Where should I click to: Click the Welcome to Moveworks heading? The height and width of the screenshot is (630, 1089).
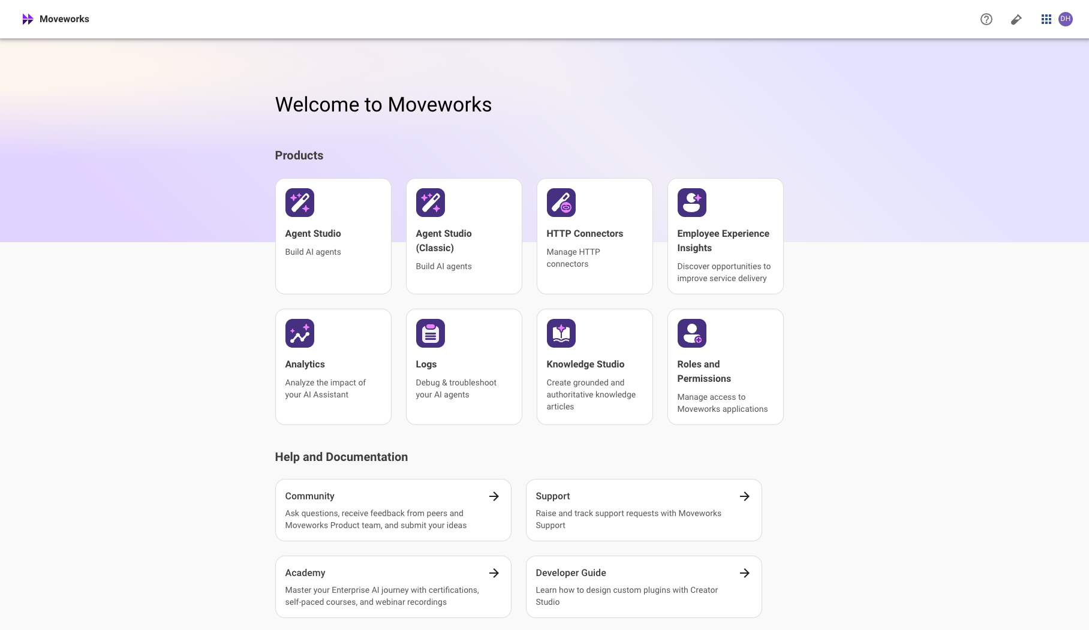384,105
